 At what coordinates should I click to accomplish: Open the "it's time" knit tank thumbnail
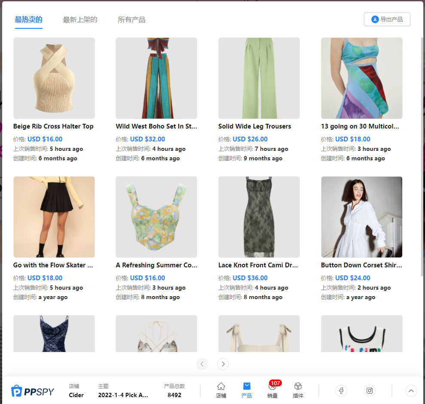[x=361, y=334]
